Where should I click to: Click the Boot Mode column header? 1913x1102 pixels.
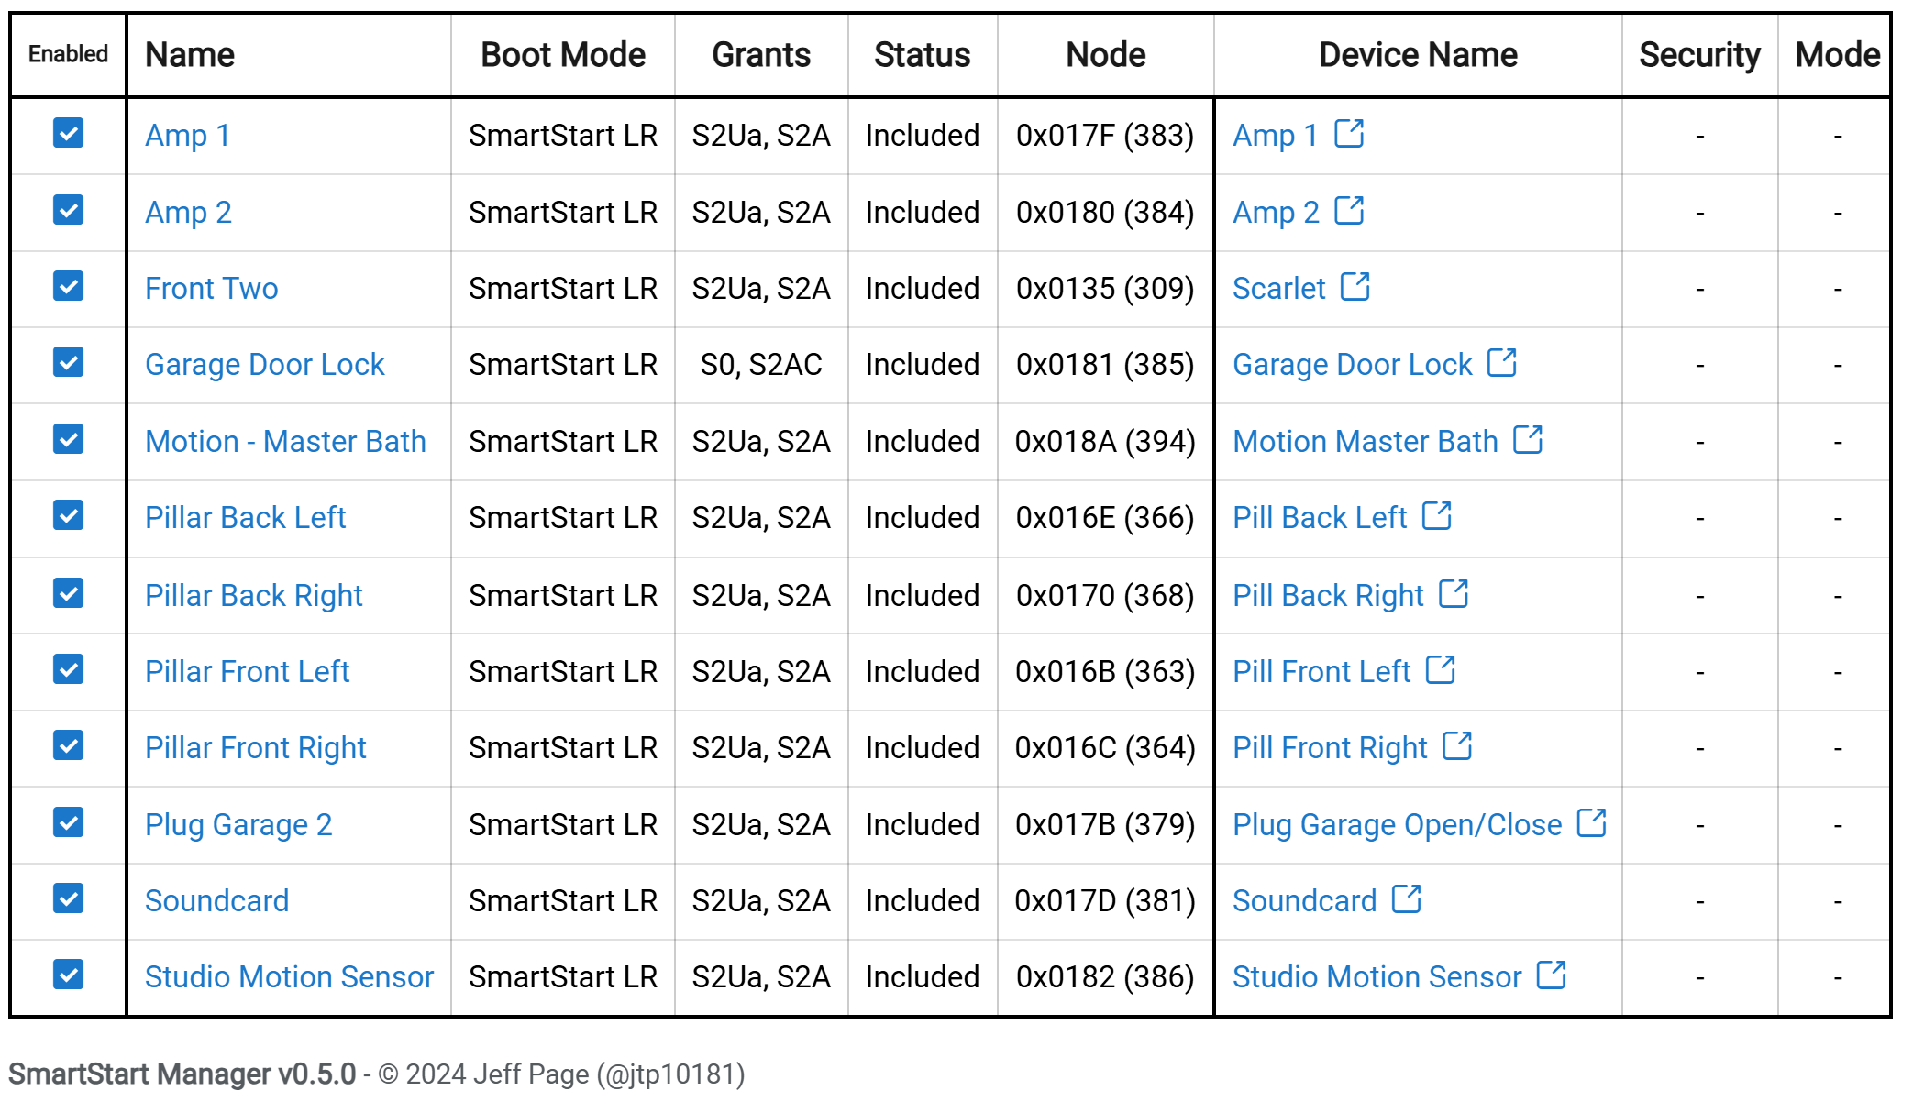(562, 55)
